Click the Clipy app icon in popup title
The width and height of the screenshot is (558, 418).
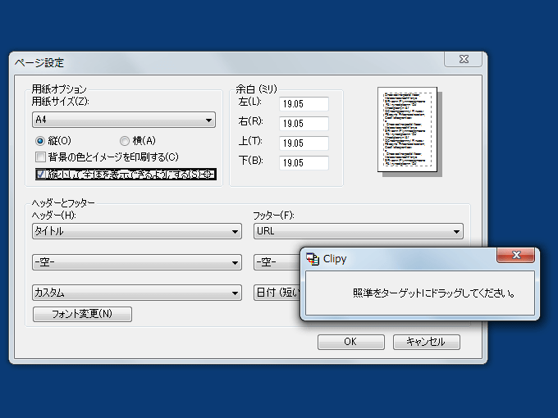coord(313,259)
